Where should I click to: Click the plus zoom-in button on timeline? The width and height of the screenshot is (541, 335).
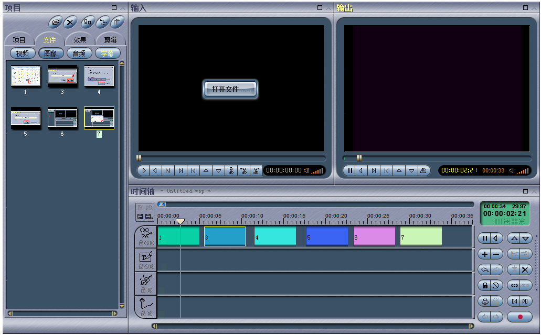point(484,254)
